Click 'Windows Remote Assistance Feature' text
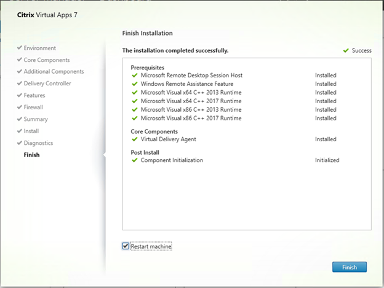 187,84
